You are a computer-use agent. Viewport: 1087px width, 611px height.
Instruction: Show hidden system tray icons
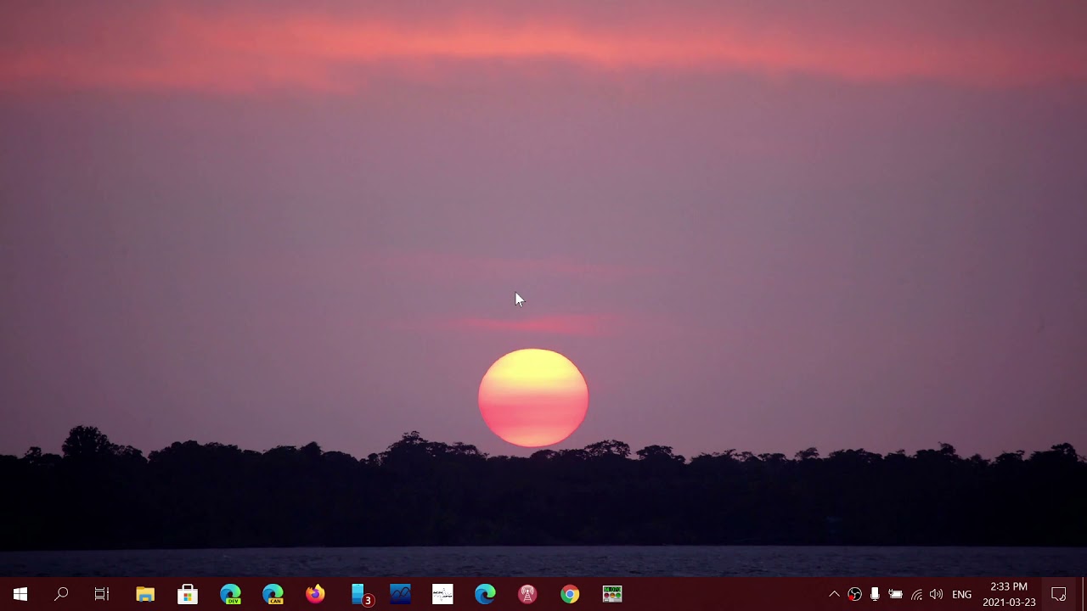point(834,594)
